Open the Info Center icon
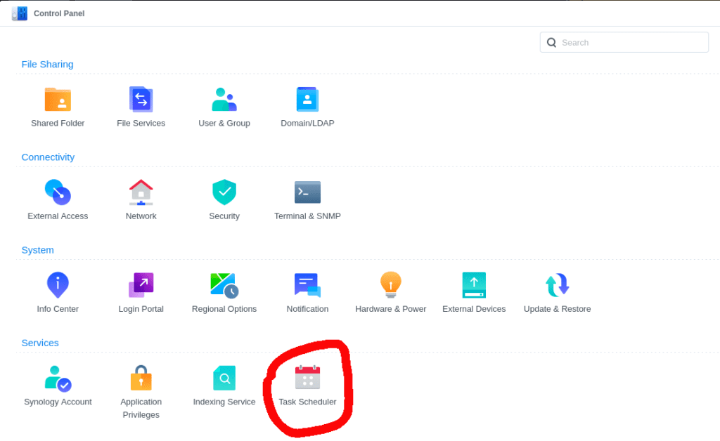Image resolution: width=720 pixels, height=441 pixels. (58, 284)
